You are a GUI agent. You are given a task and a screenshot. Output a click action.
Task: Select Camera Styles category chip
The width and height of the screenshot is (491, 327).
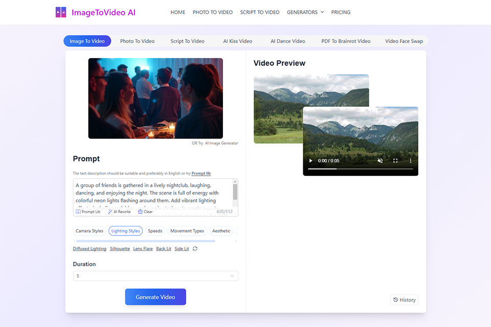(x=89, y=230)
